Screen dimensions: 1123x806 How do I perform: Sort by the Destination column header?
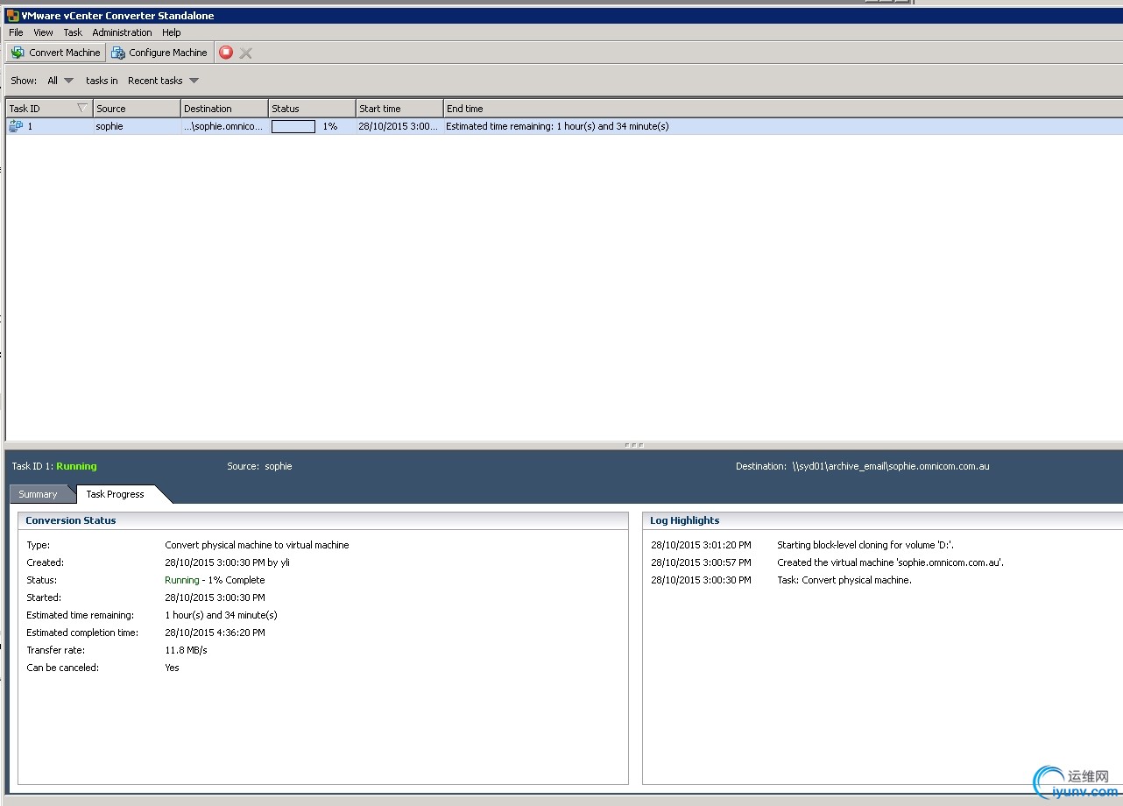point(224,109)
